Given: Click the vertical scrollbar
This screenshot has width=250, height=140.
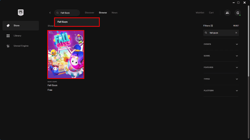Looking at the screenshot, I should point(248,41).
